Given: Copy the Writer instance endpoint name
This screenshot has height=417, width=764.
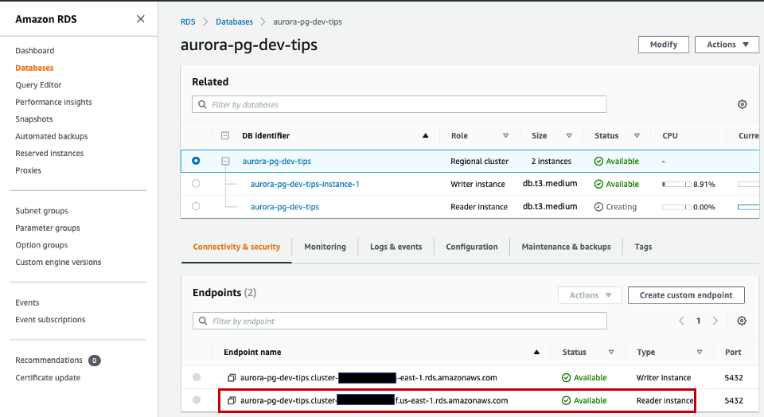Looking at the screenshot, I should (x=232, y=377).
